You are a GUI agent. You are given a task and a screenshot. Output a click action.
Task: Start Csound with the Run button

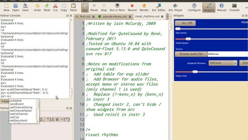coord(85,7)
